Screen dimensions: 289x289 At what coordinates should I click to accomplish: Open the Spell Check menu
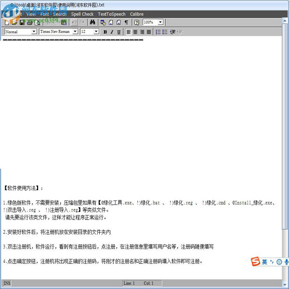[82, 14]
